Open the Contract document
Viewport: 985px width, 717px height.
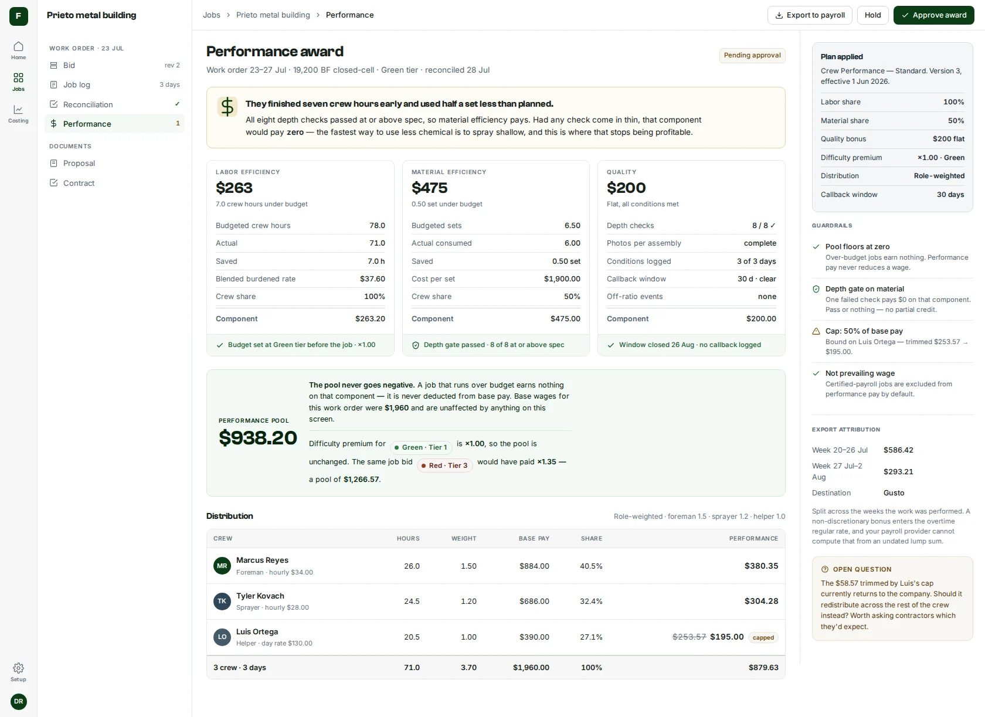tap(115, 183)
